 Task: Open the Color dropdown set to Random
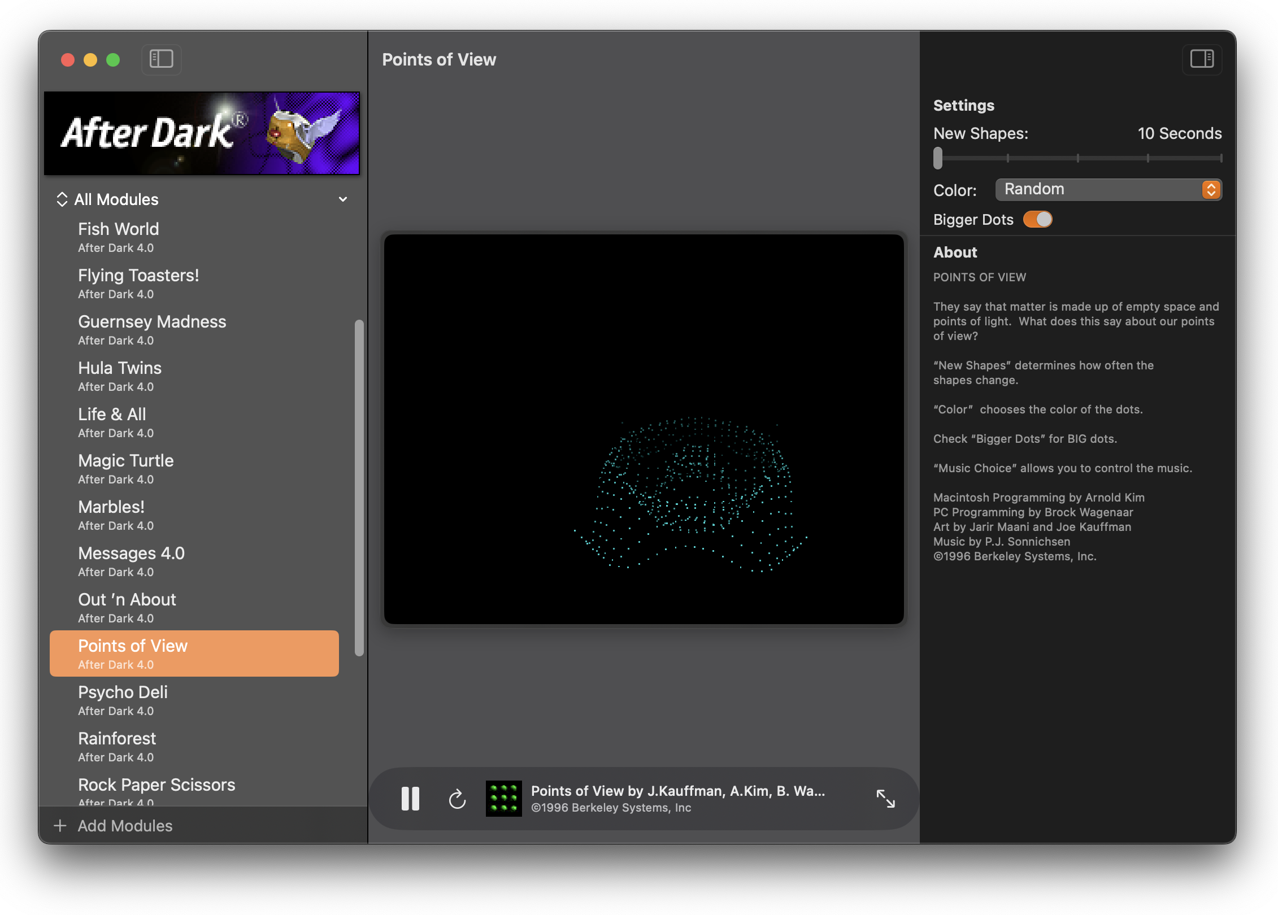point(1109,189)
